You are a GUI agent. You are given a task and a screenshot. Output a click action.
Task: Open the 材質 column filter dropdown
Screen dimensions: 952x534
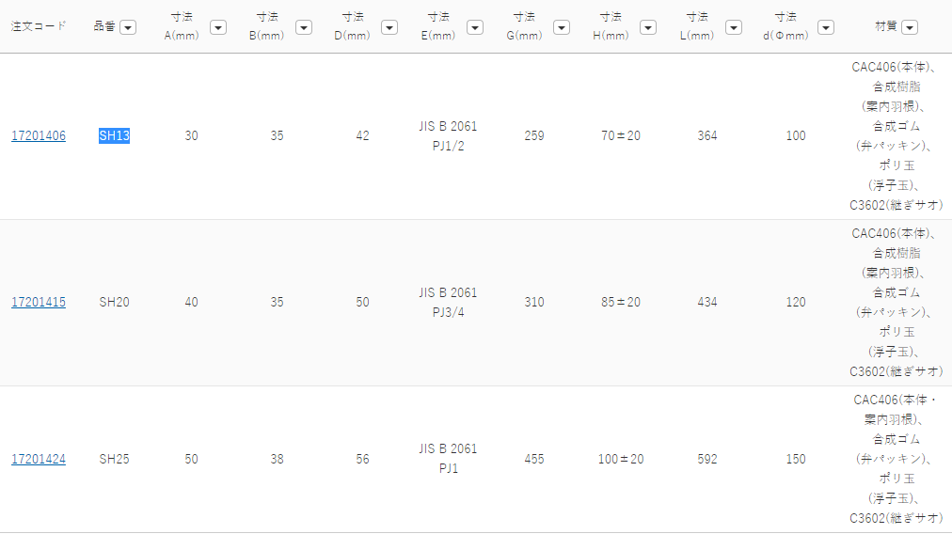pos(910,27)
